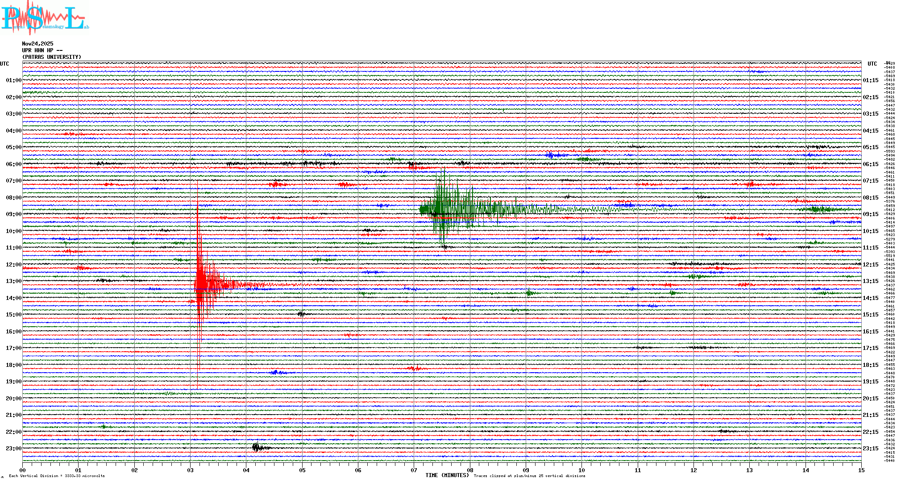Click the TIME (MINUTES) axis title

[447, 475]
